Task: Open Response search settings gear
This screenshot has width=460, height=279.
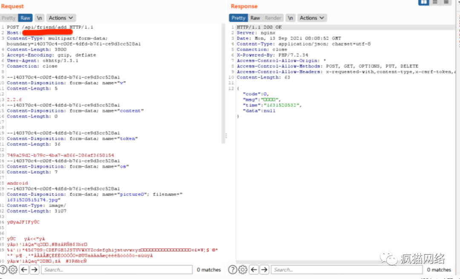Action: 243,270
